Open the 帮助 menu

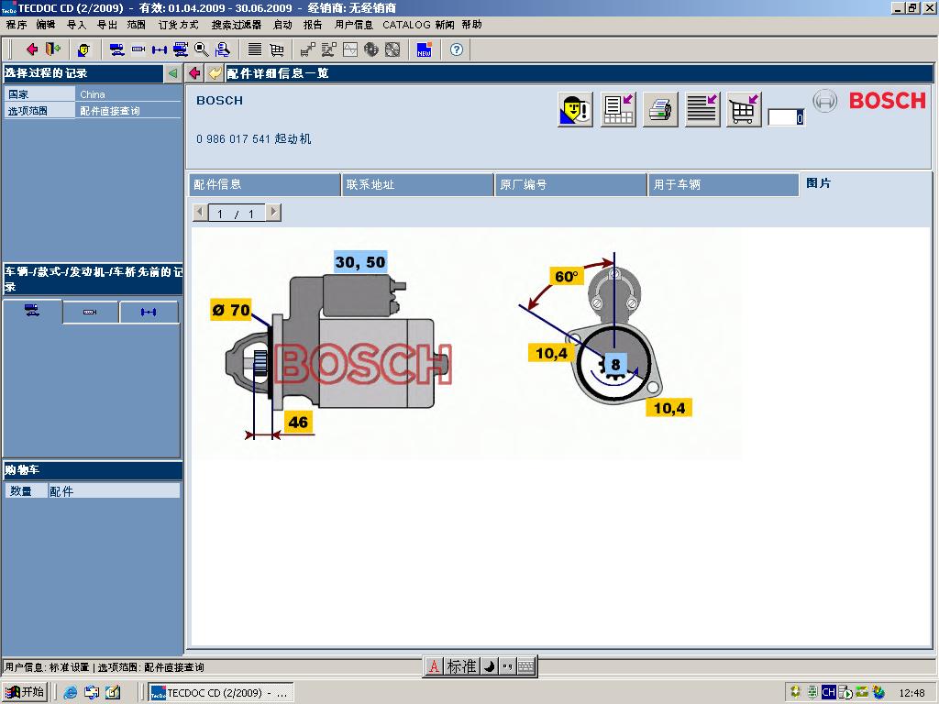[x=472, y=25]
